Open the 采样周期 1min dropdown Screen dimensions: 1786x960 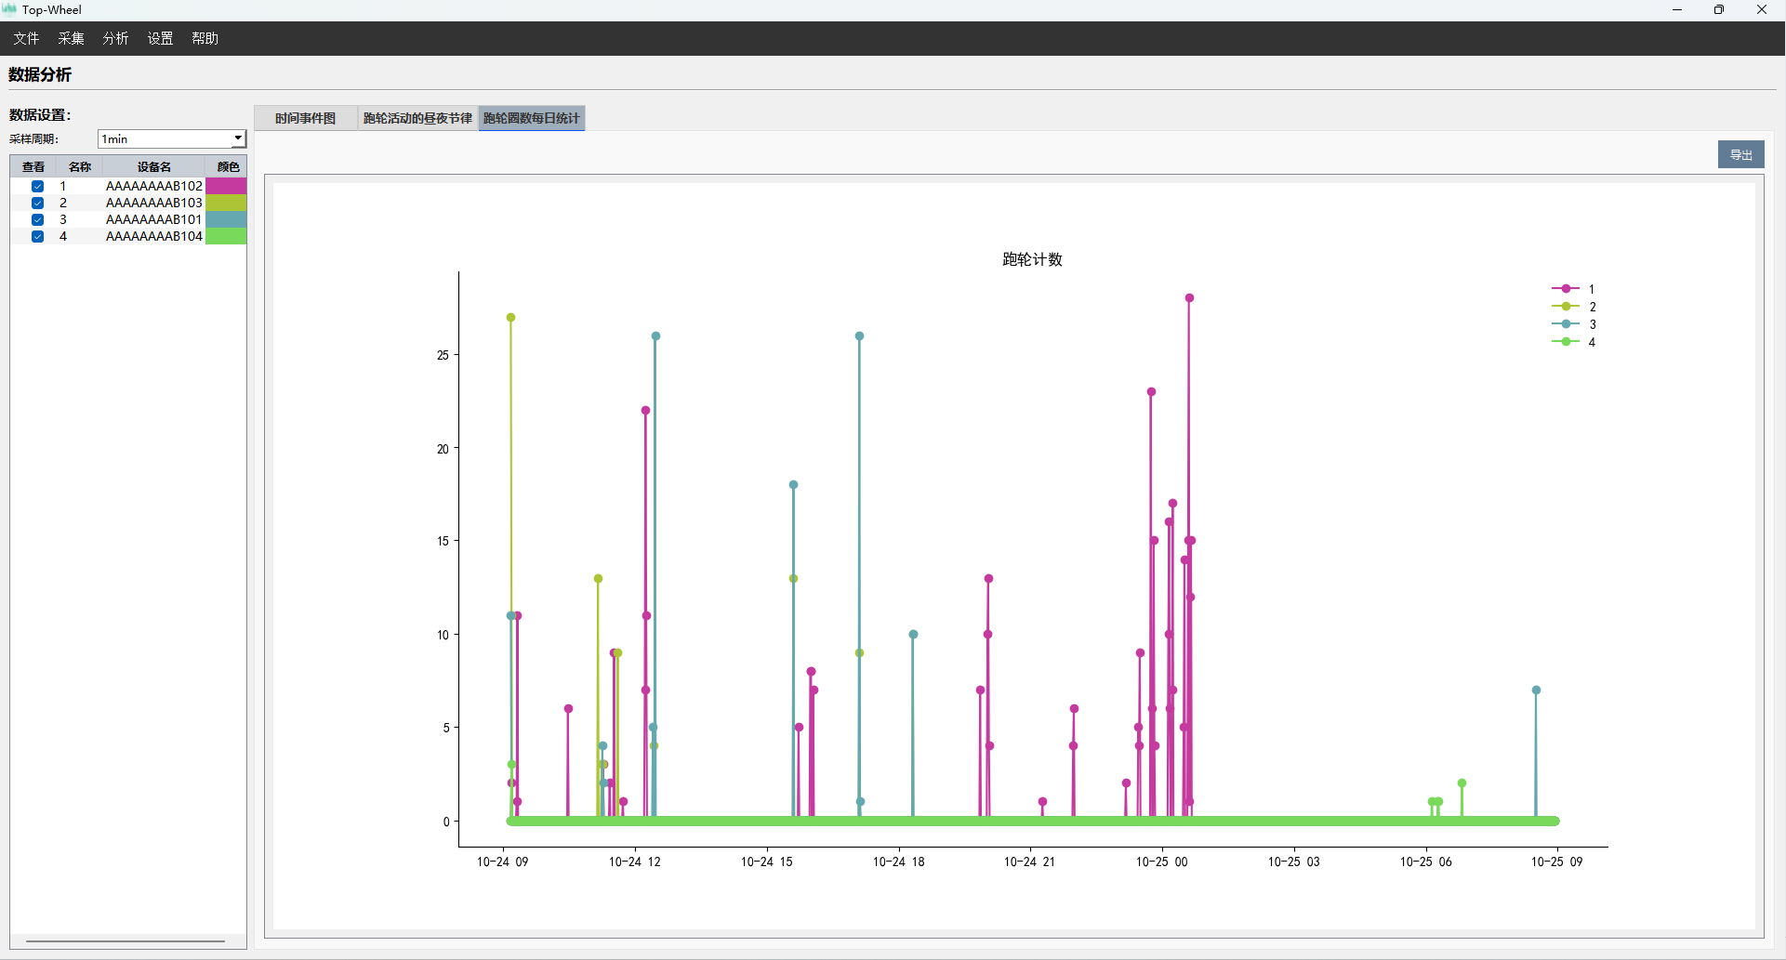click(238, 138)
